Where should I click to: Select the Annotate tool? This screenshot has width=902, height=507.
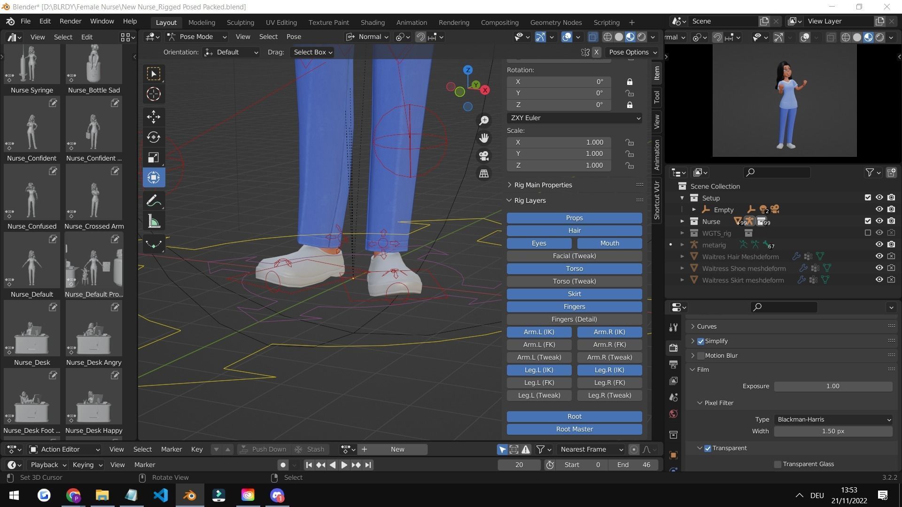coord(154,201)
